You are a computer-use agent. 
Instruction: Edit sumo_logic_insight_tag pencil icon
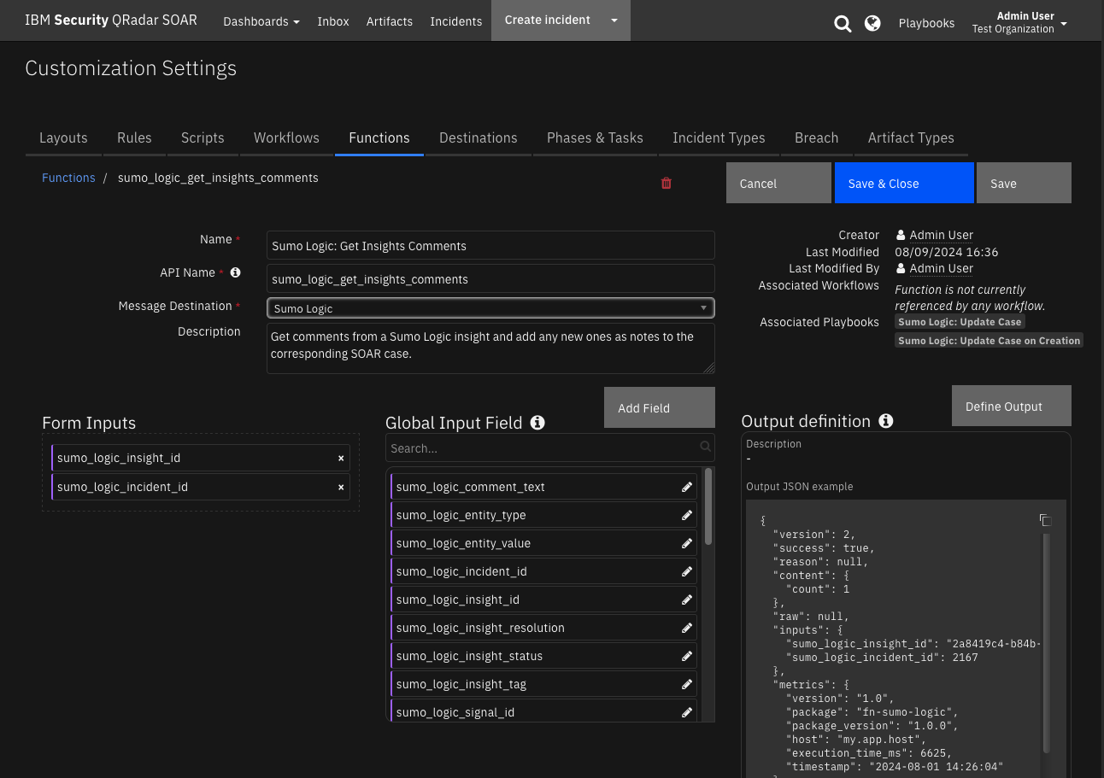pos(687,684)
